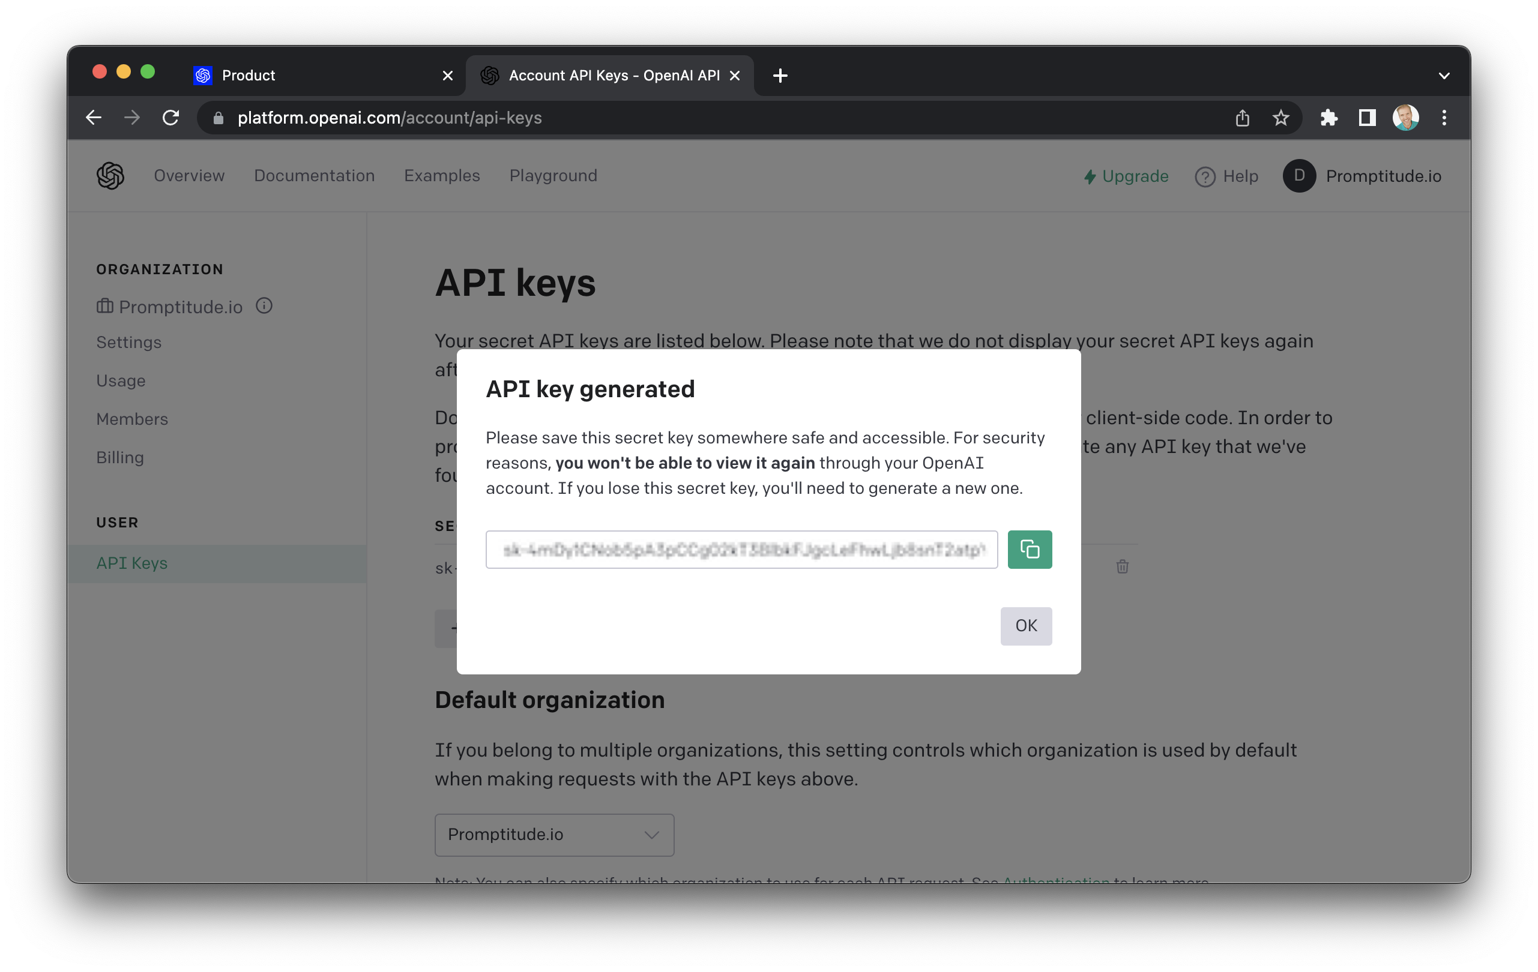Navigate to the Documentation page
Screen dimensions: 1538x972
pos(314,176)
